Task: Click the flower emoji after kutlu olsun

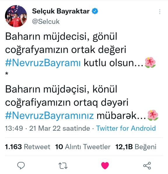Action: [150, 63]
